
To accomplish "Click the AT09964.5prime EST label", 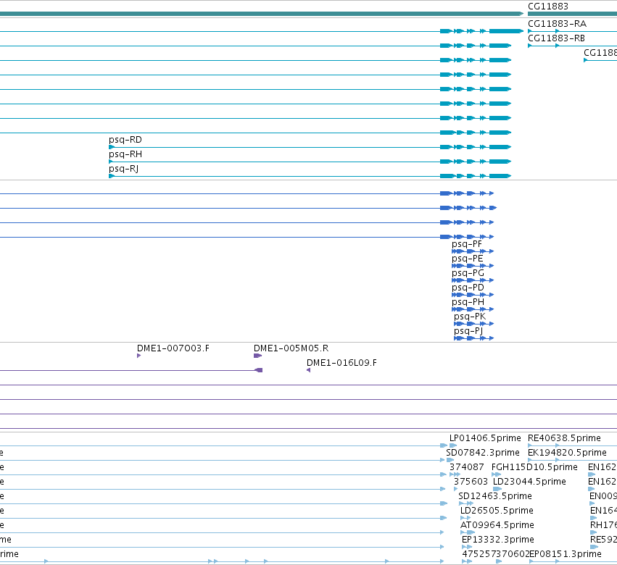I will coord(497,525).
